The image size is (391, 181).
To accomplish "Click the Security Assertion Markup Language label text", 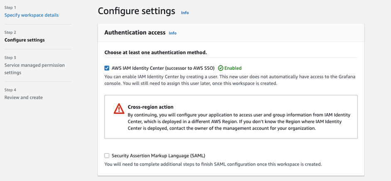I will 158,156.
